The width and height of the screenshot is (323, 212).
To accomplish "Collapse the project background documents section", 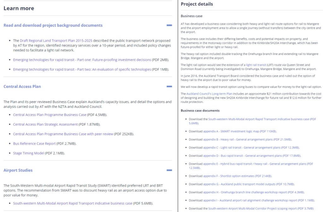I will [x=169, y=25].
